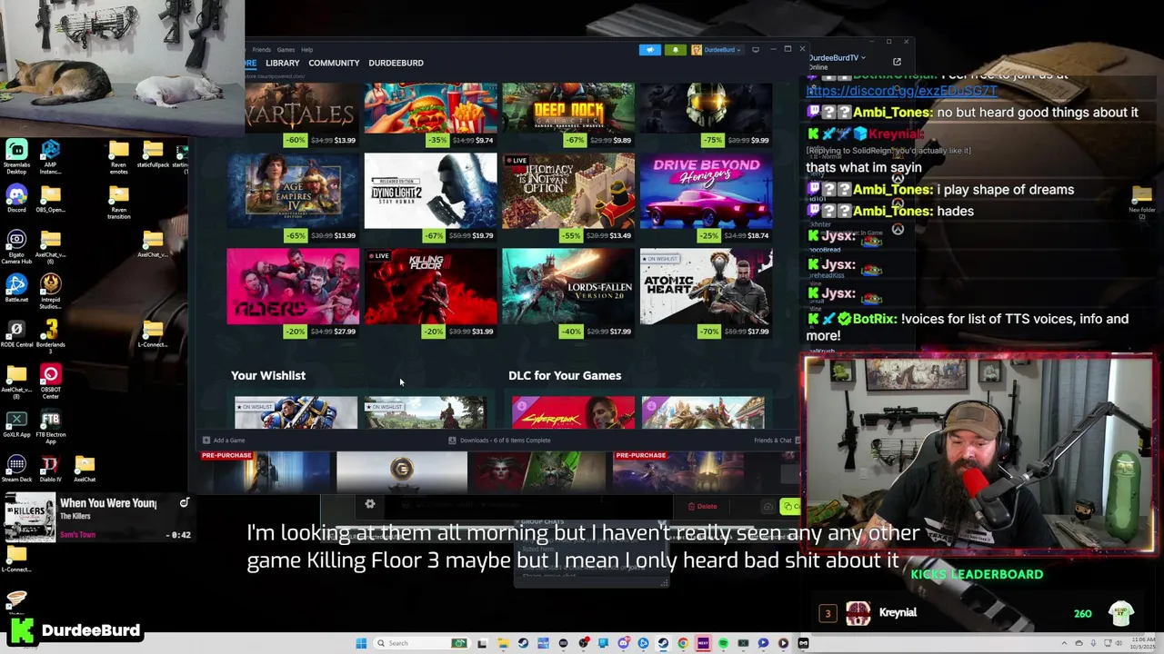The width and height of the screenshot is (1164, 654).
Task: Open the Friends menu in Steam
Action: click(262, 50)
